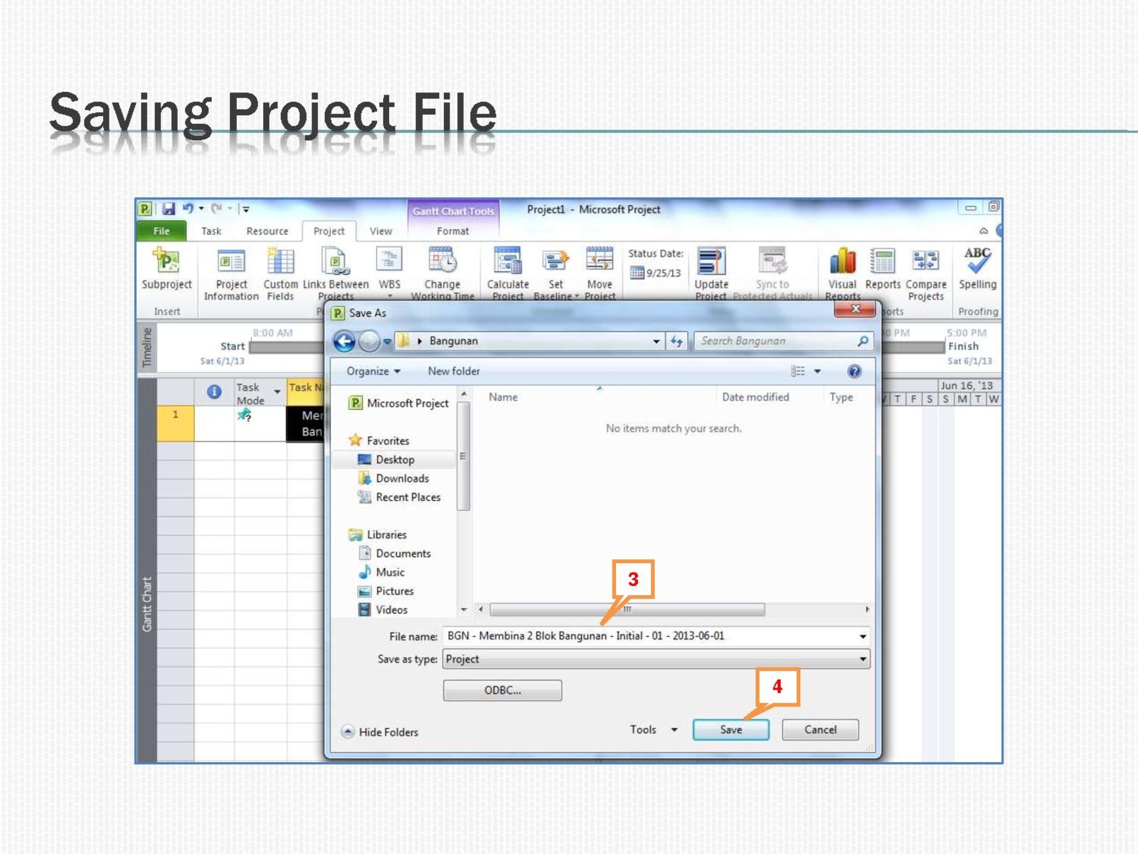Click the Subproject icon in the ribbon
This screenshot has width=1138, height=854.
166,261
